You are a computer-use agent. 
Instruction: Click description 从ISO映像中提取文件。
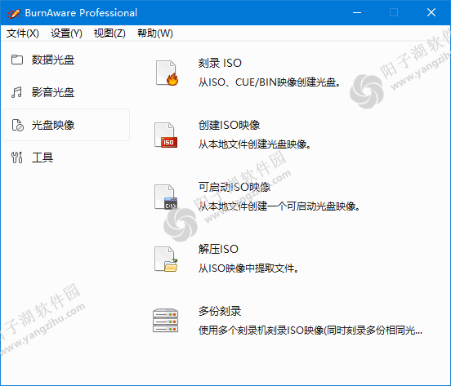coord(248,268)
